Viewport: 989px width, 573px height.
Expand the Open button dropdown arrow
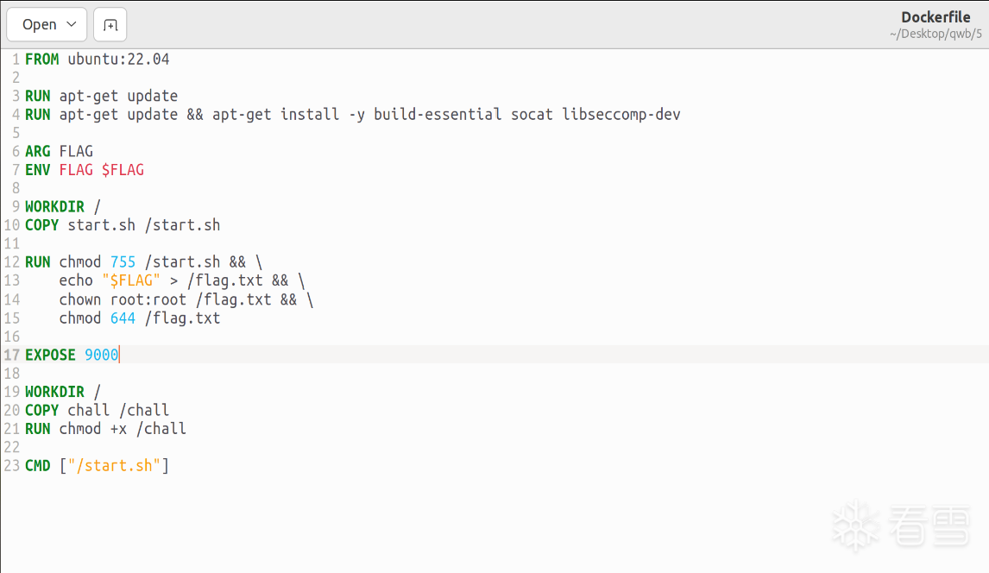72,25
